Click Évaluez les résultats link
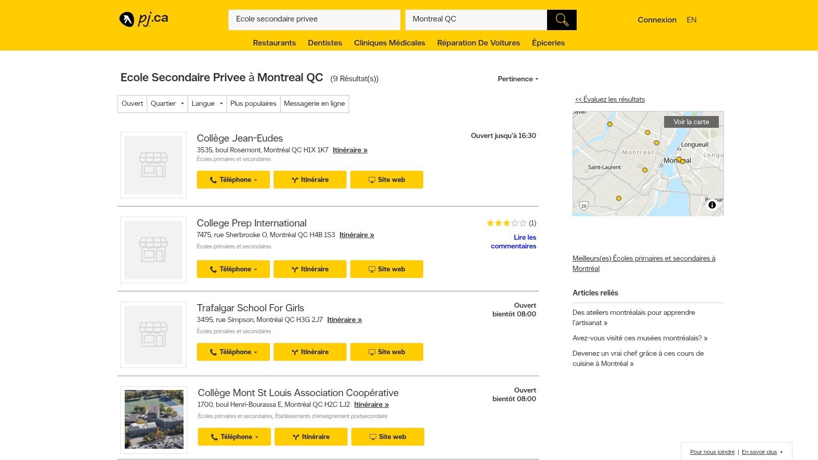 (x=610, y=99)
